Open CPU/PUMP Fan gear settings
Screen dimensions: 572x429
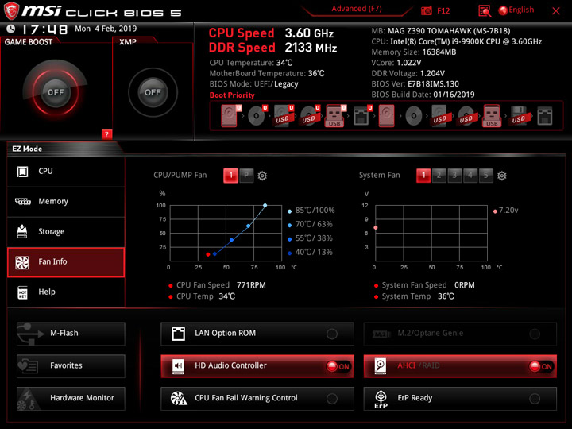pyautogui.click(x=262, y=176)
